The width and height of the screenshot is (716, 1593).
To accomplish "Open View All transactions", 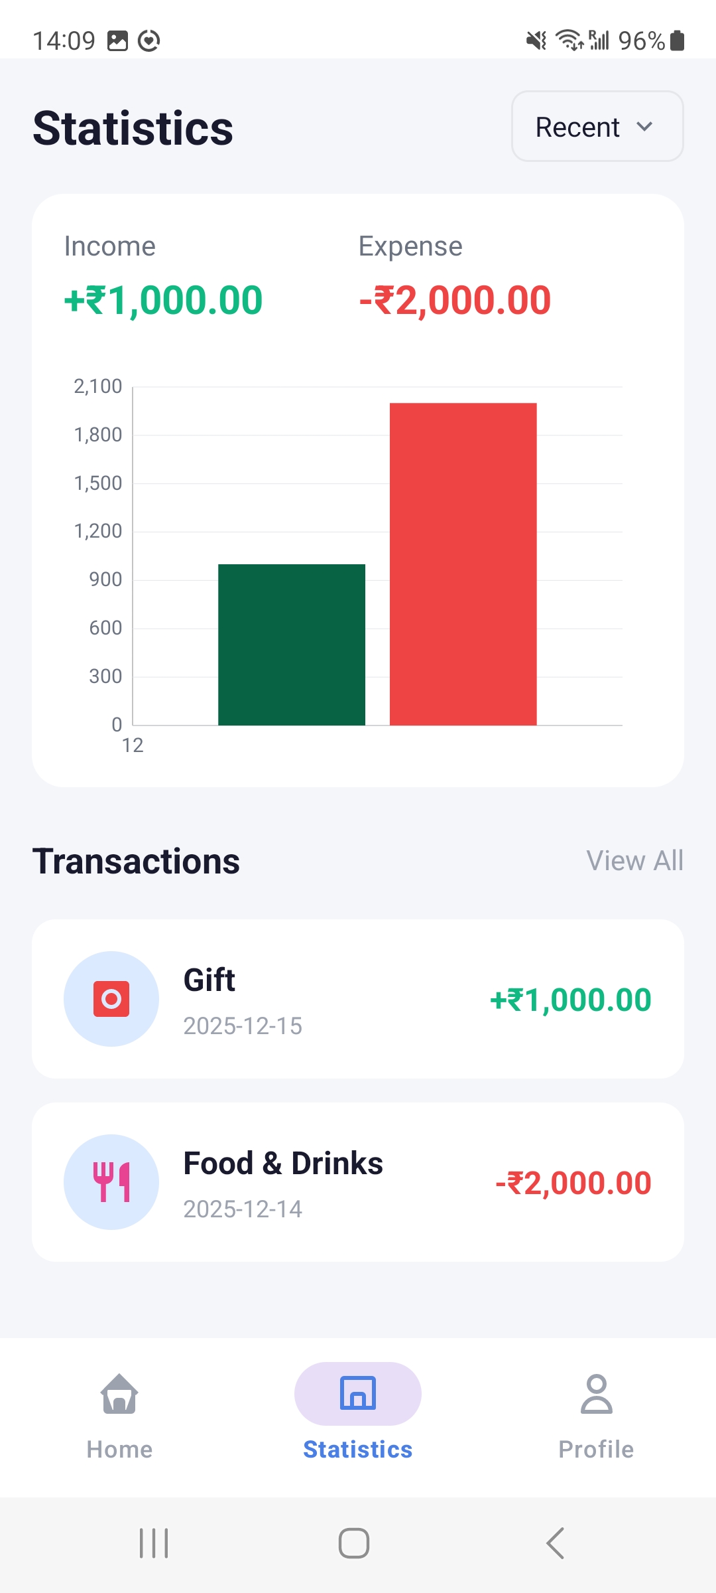I will tap(634, 861).
